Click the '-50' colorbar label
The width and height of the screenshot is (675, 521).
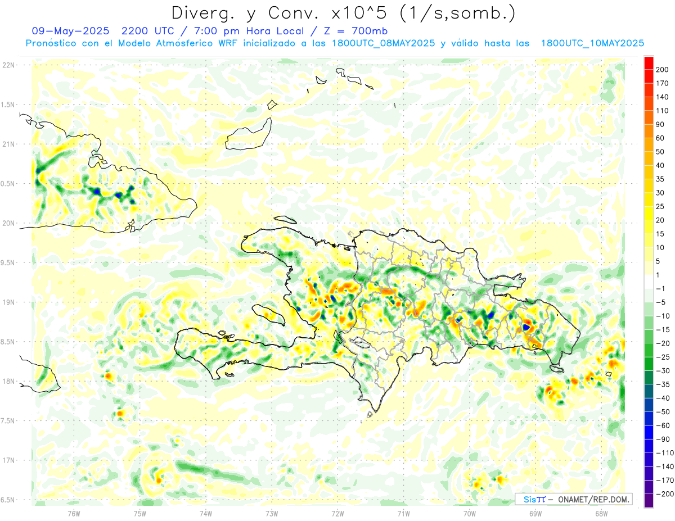click(x=662, y=412)
